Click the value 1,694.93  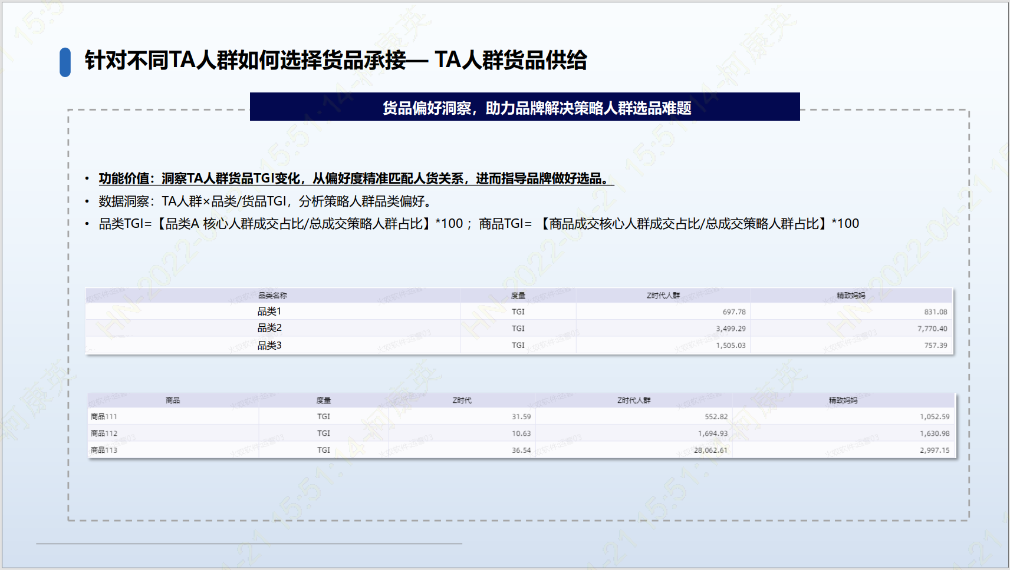(713, 433)
